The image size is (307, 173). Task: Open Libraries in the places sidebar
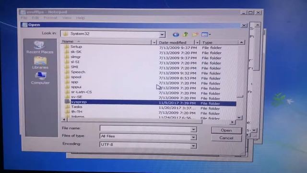[x=40, y=62]
